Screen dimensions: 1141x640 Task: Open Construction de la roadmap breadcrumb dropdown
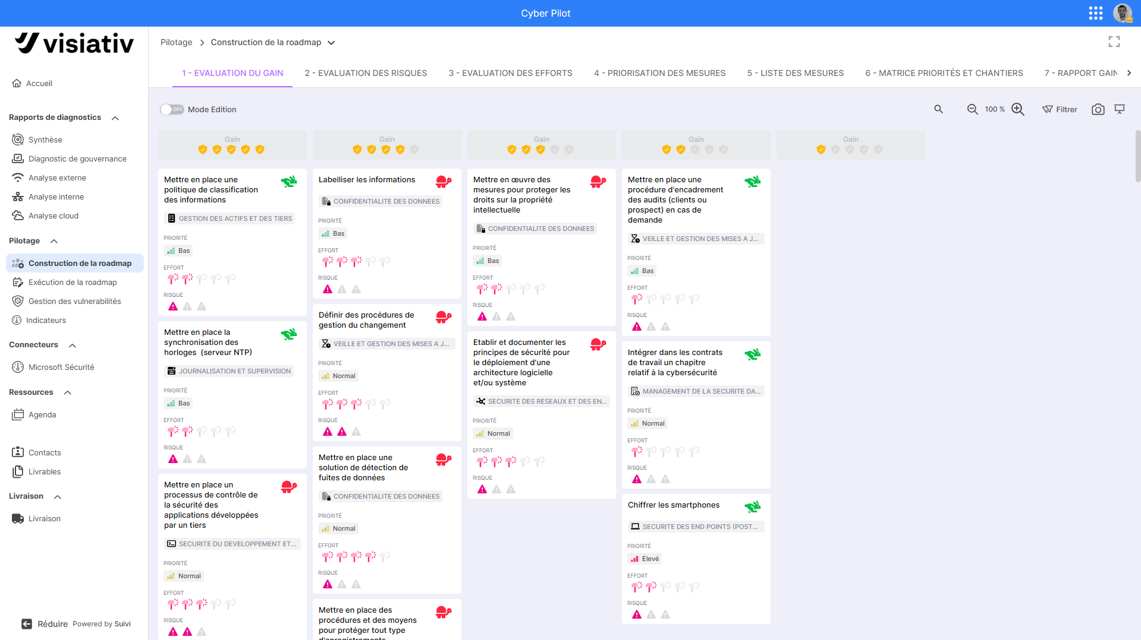point(331,42)
